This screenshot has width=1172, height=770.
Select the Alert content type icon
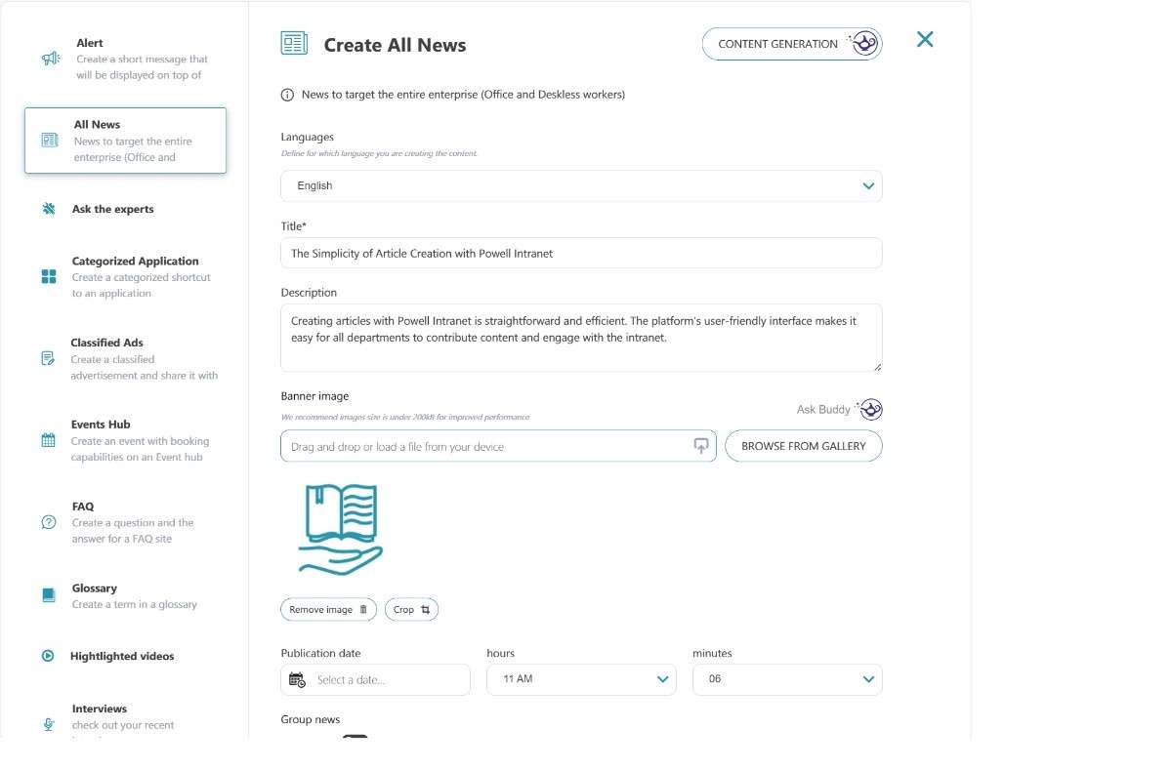[x=48, y=58]
